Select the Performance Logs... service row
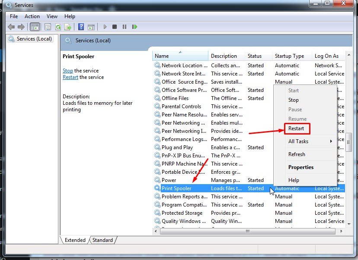Screen dimensions: 358x260 coord(249,139)
